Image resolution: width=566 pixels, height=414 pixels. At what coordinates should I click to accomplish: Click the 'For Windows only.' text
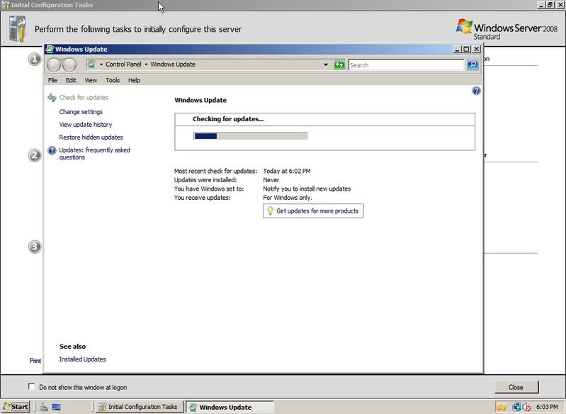click(288, 198)
